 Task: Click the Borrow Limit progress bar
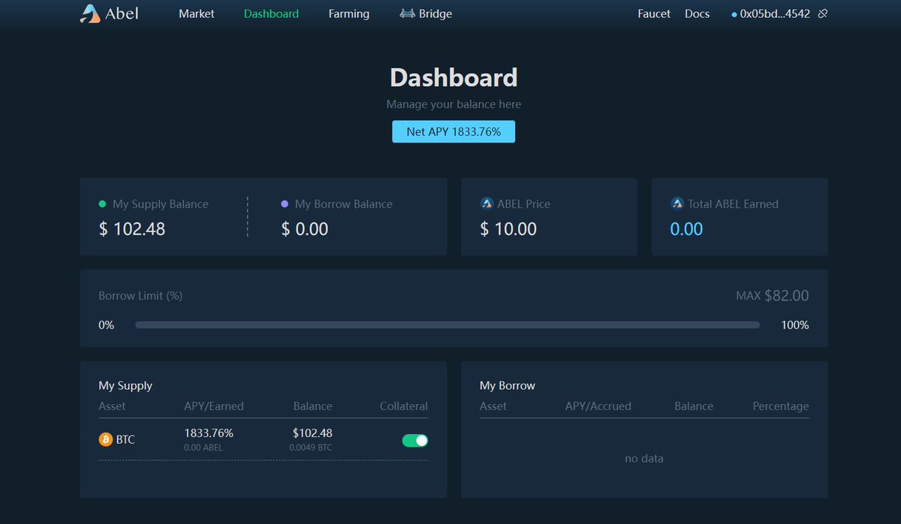click(x=447, y=325)
